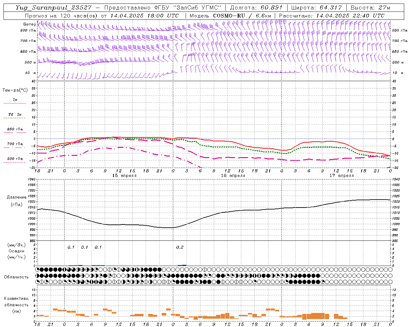Image resolution: width=409 pixels, height=327 pixels.
Task: Click the "Осадки" precipitation label
Action: coord(16,251)
